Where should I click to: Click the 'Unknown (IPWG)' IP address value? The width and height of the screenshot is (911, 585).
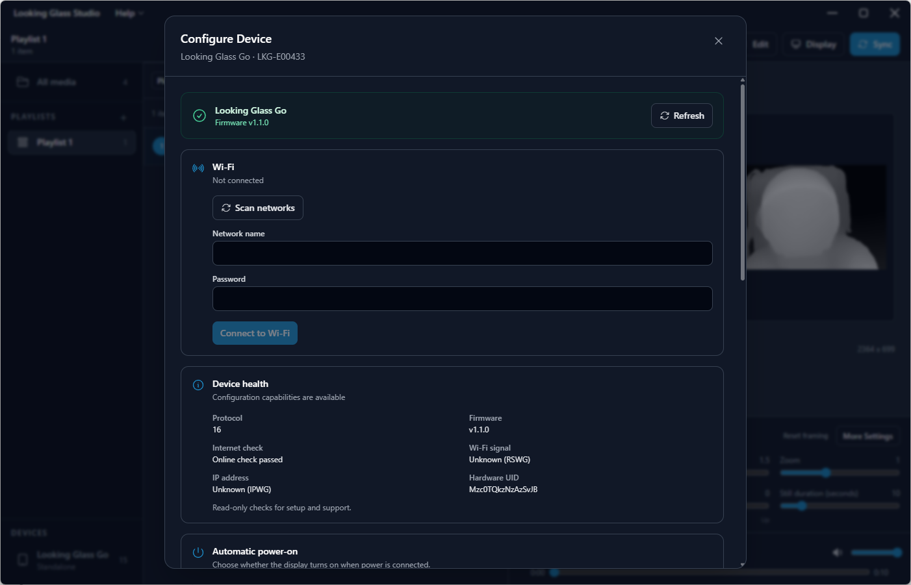click(242, 490)
